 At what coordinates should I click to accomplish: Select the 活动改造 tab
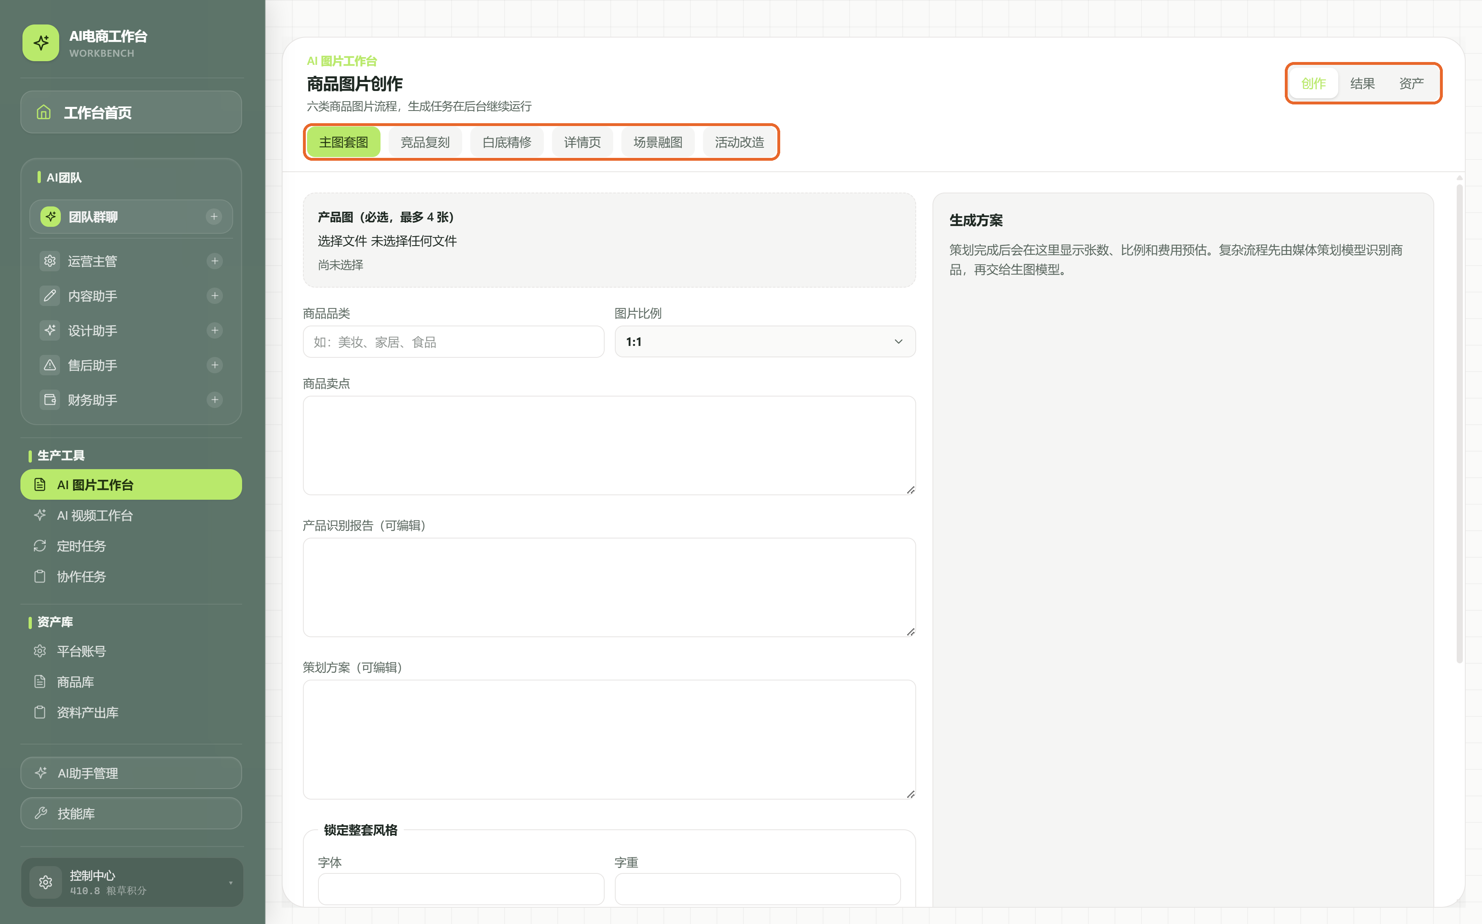point(740,142)
